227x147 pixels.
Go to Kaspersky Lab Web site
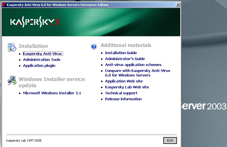(127, 87)
